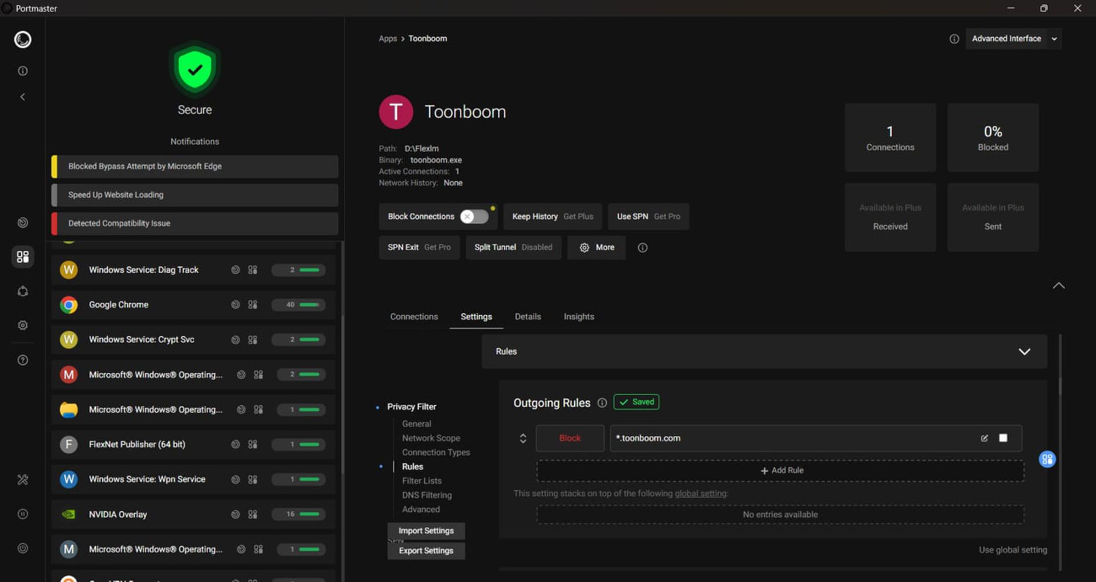
Task: Open the info icon below the Portmaster logo
Action: coord(23,71)
